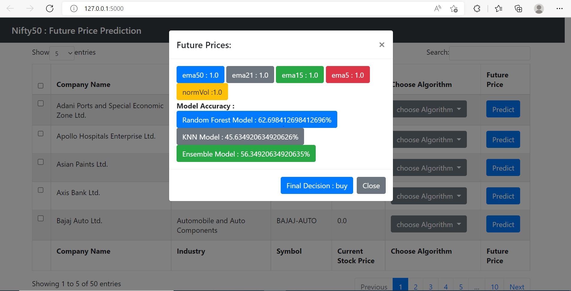Image resolution: width=571 pixels, height=291 pixels.
Task: Click Nifty50 : Future Price Prediction title
Action: tap(76, 30)
